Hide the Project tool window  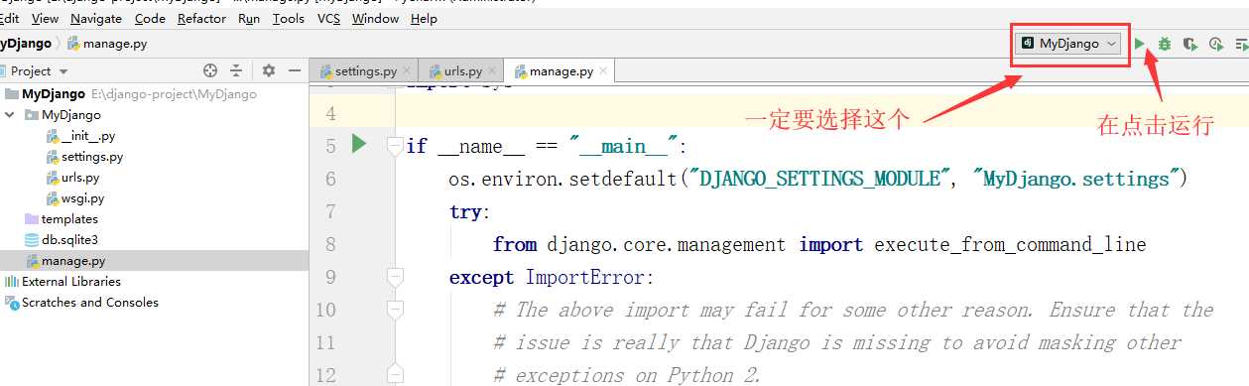click(x=294, y=70)
